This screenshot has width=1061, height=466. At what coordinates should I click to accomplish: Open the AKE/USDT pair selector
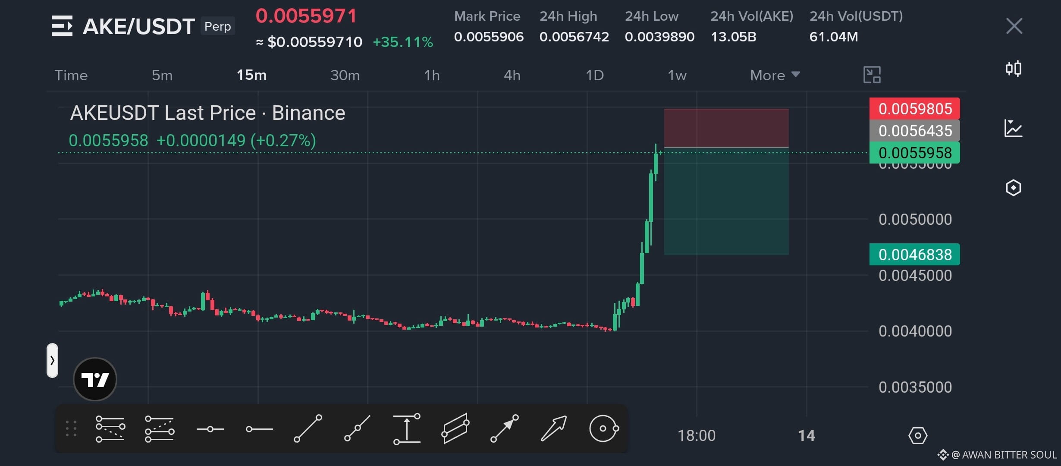pyautogui.click(x=138, y=26)
